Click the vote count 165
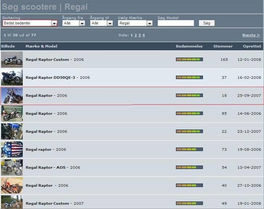The height and width of the screenshot is (209, 264). pyautogui.click(x=224, y=60)
